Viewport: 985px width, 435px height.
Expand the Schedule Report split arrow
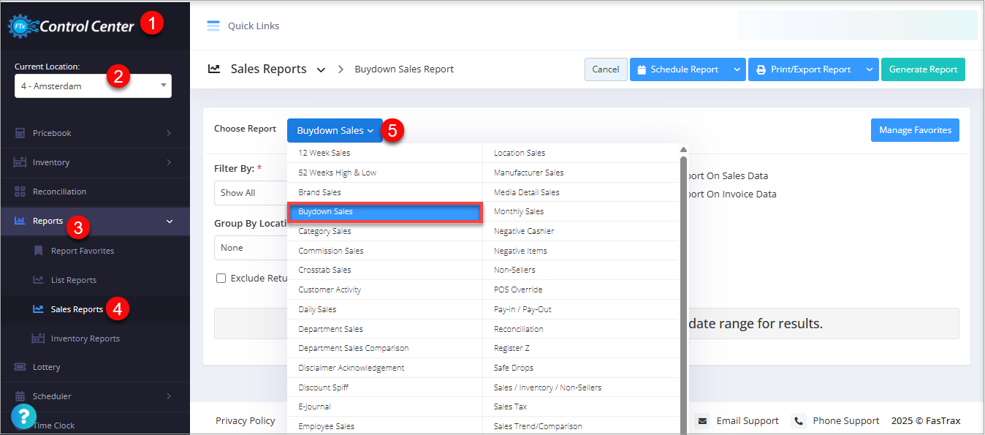tap(737, 69)
